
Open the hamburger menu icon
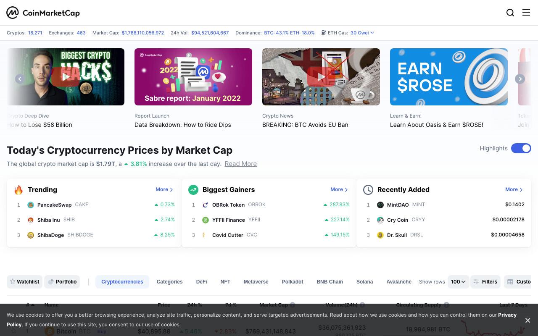click(526, 12)
